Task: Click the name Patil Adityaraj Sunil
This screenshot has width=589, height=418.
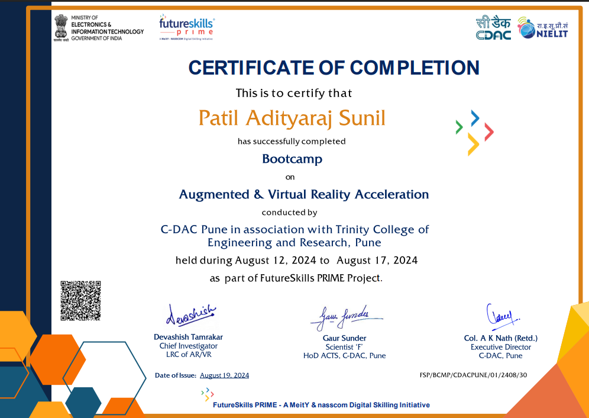Action: point(292,118)
